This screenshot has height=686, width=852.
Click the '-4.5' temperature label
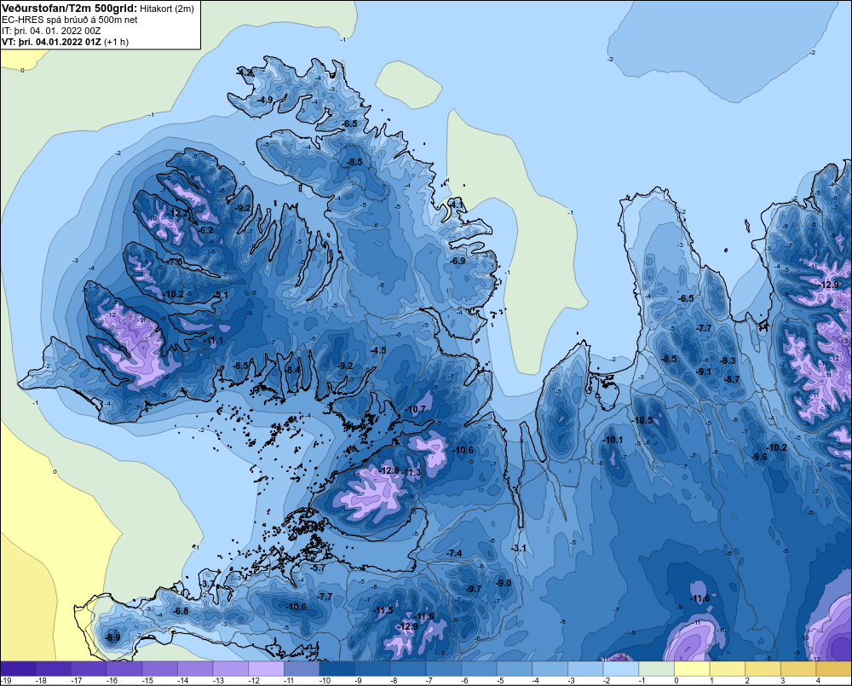click(x=378, y=350)
